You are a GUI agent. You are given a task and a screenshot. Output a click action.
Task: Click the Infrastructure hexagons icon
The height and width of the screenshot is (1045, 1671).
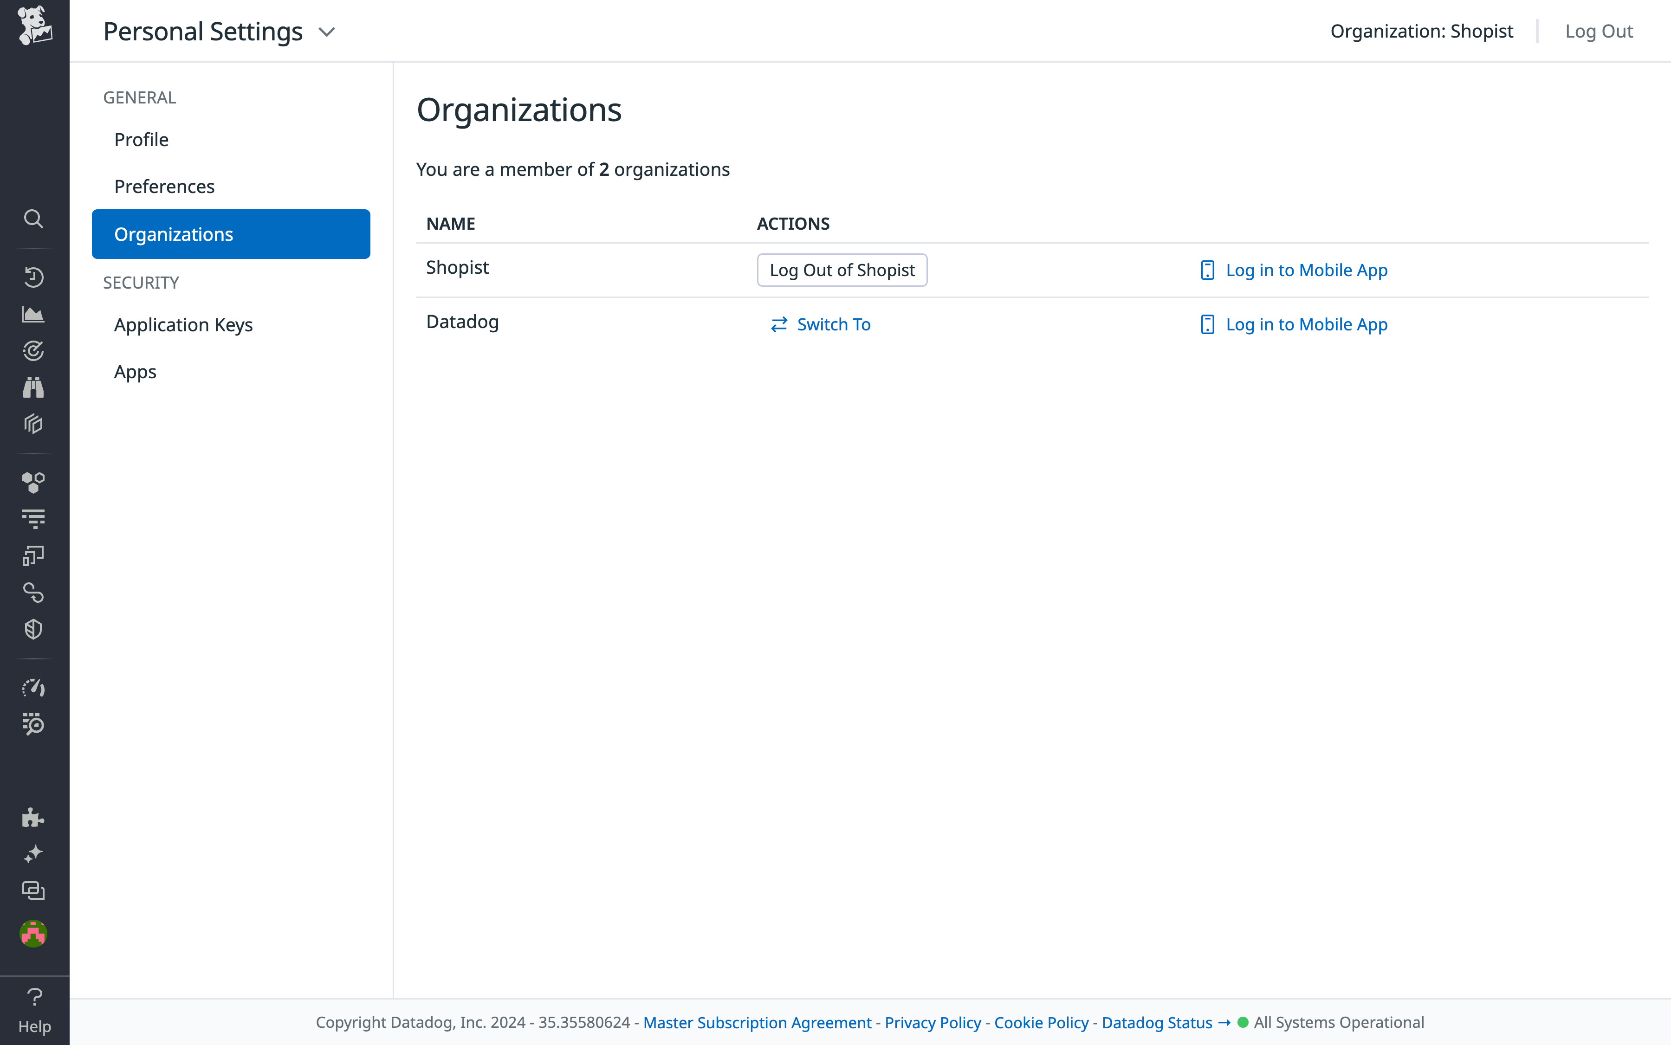pyautogui.click(x=33, y=482)
